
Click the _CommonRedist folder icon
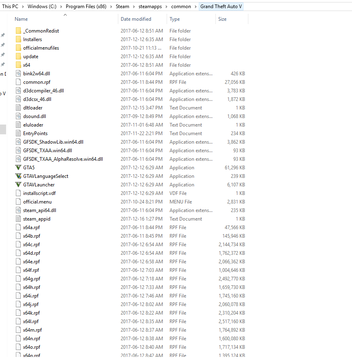click(18, 31)
